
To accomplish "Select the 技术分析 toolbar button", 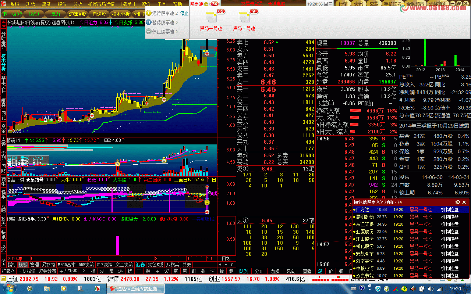I will (121, 14).
